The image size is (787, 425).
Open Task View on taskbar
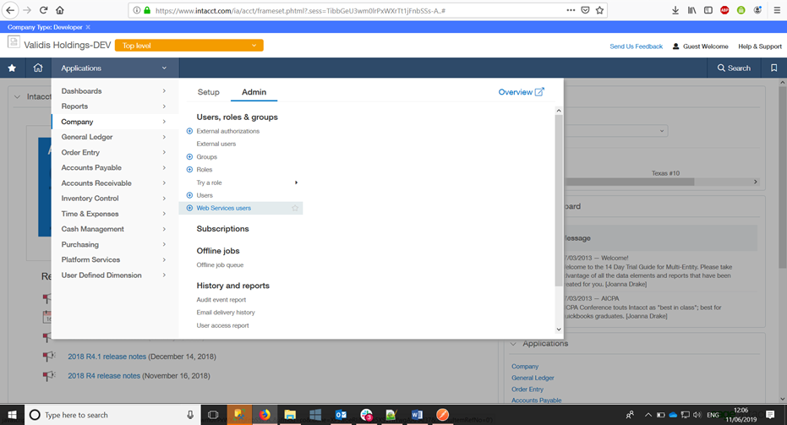(x=213, y=415)
